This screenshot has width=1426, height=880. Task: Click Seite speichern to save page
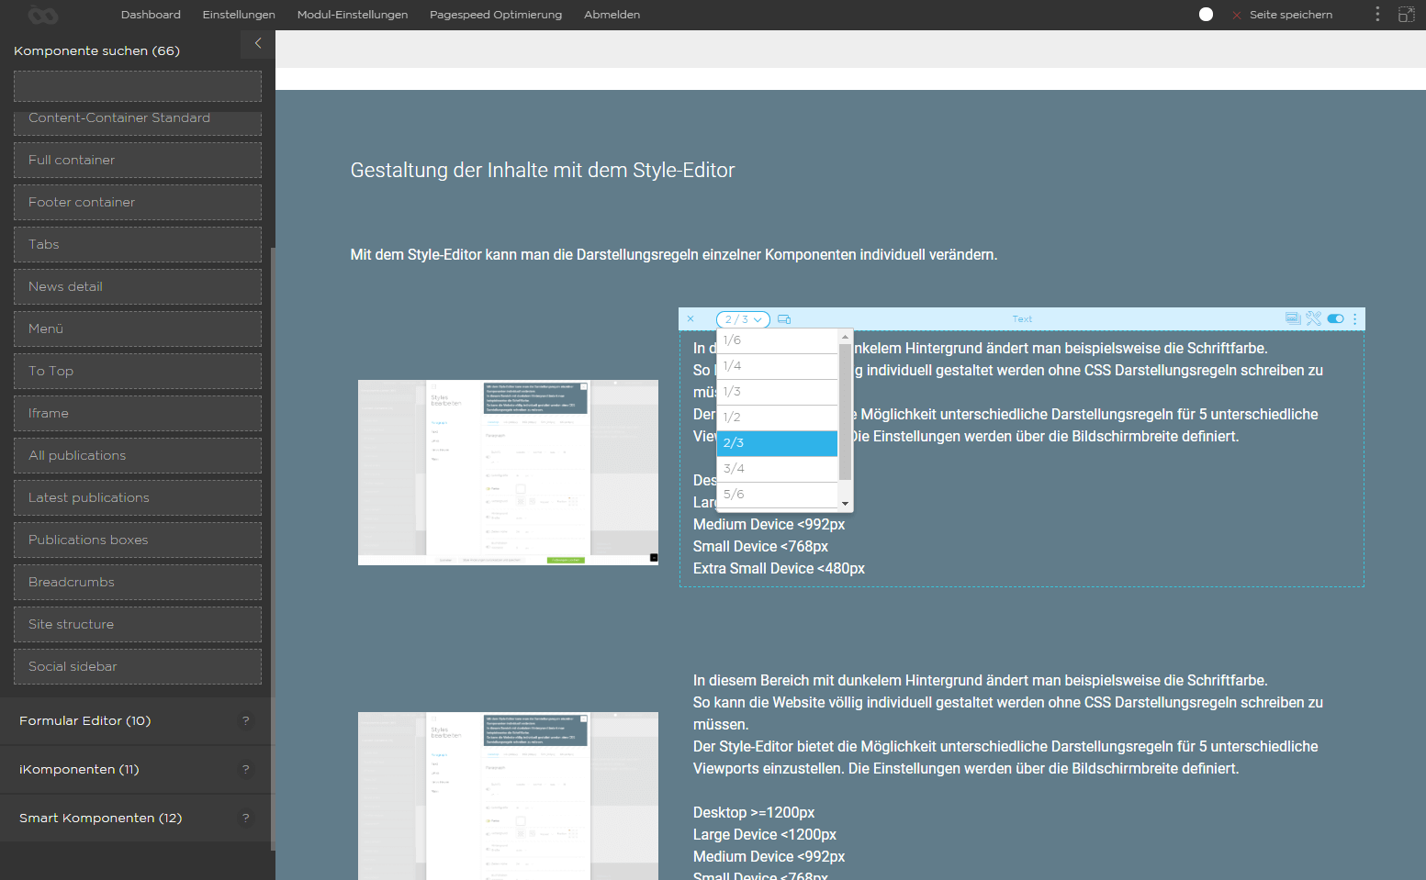(1290, 15)
